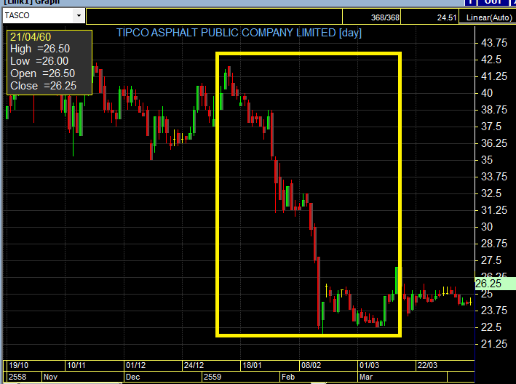This screenshot has width=516, height=384.
Task: Click the 19/10 date marker
Action: pyautogui.click(x=18, y=365)
